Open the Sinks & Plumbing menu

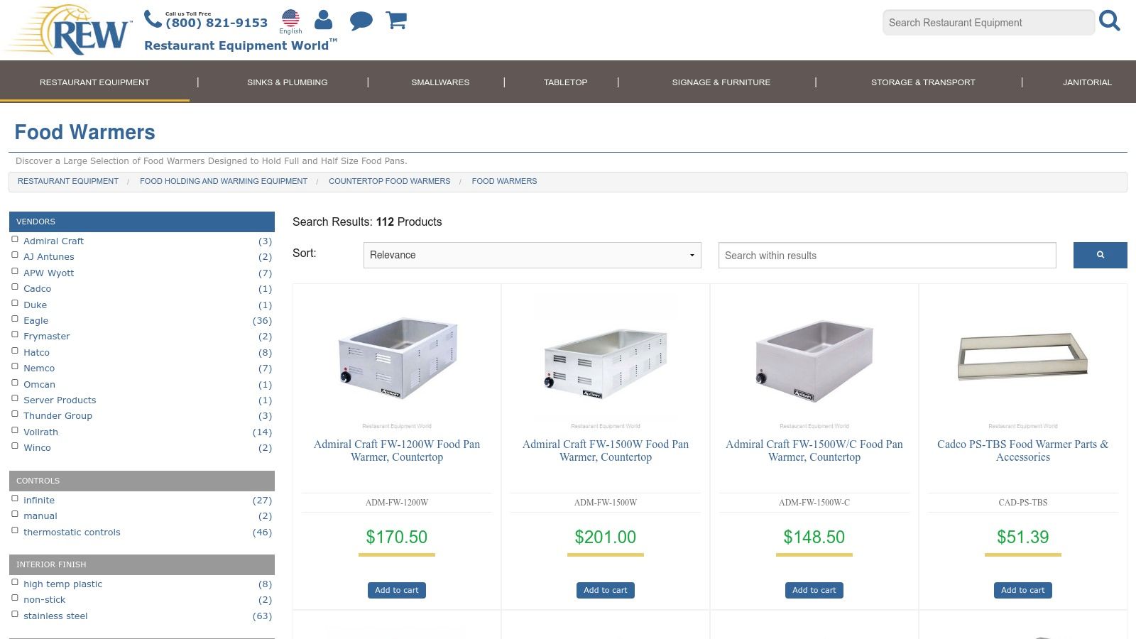point(288,82)
